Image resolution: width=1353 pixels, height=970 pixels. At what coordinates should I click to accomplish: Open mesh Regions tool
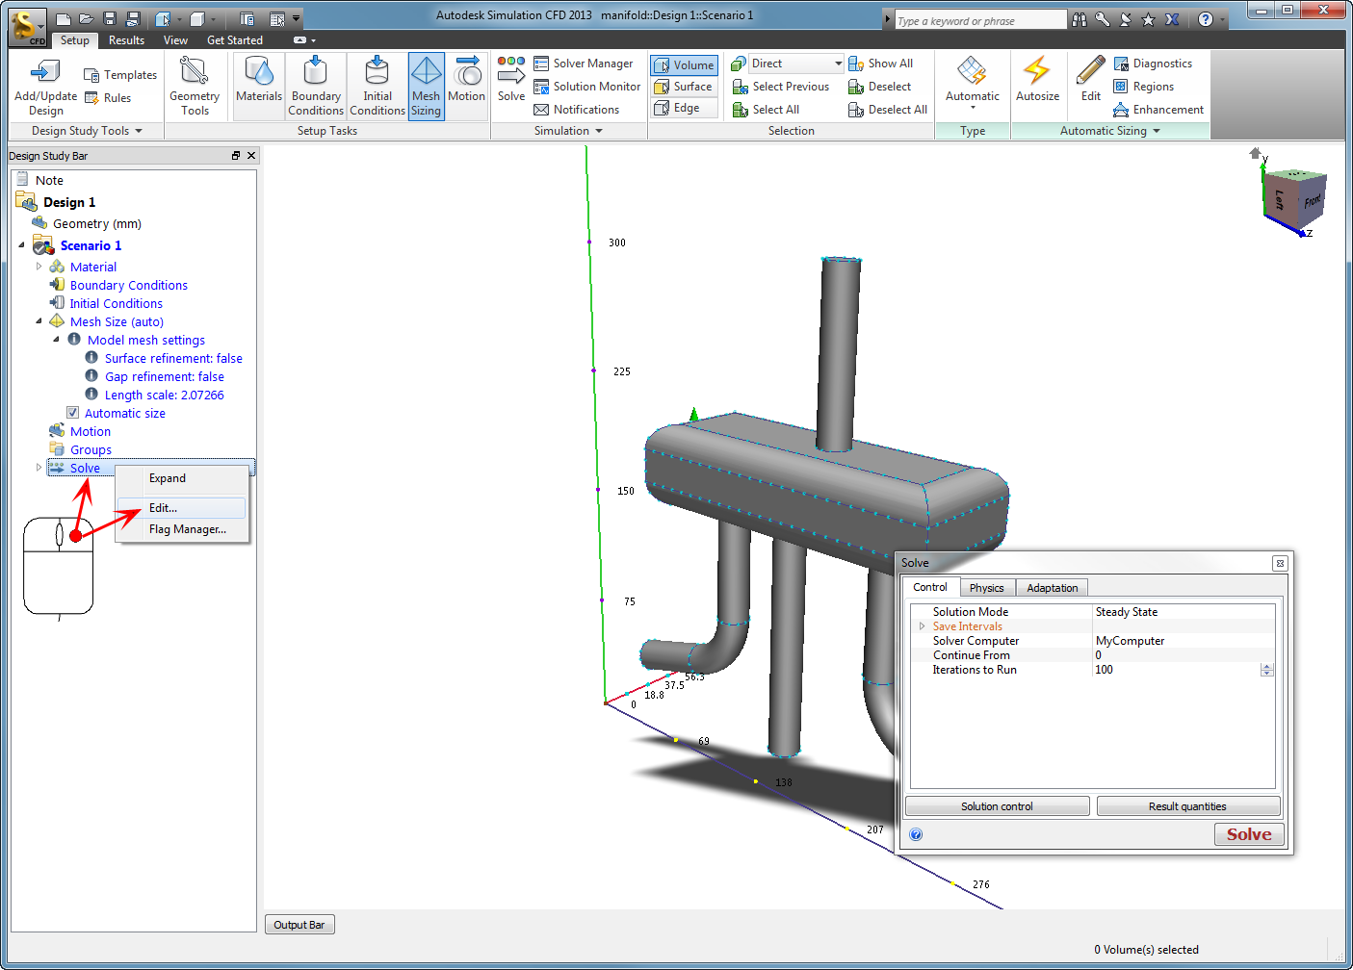[1144, 87]
